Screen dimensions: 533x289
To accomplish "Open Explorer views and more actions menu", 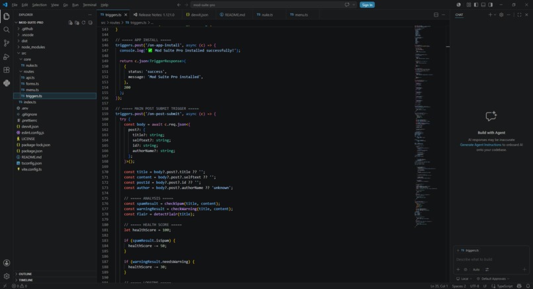I will (90, 15).
